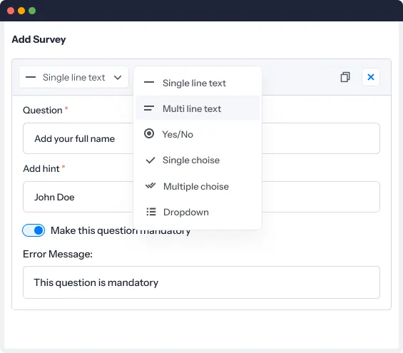The image size is (403, 353).
Task: Click the green maximize window dot
Action: 32,11
